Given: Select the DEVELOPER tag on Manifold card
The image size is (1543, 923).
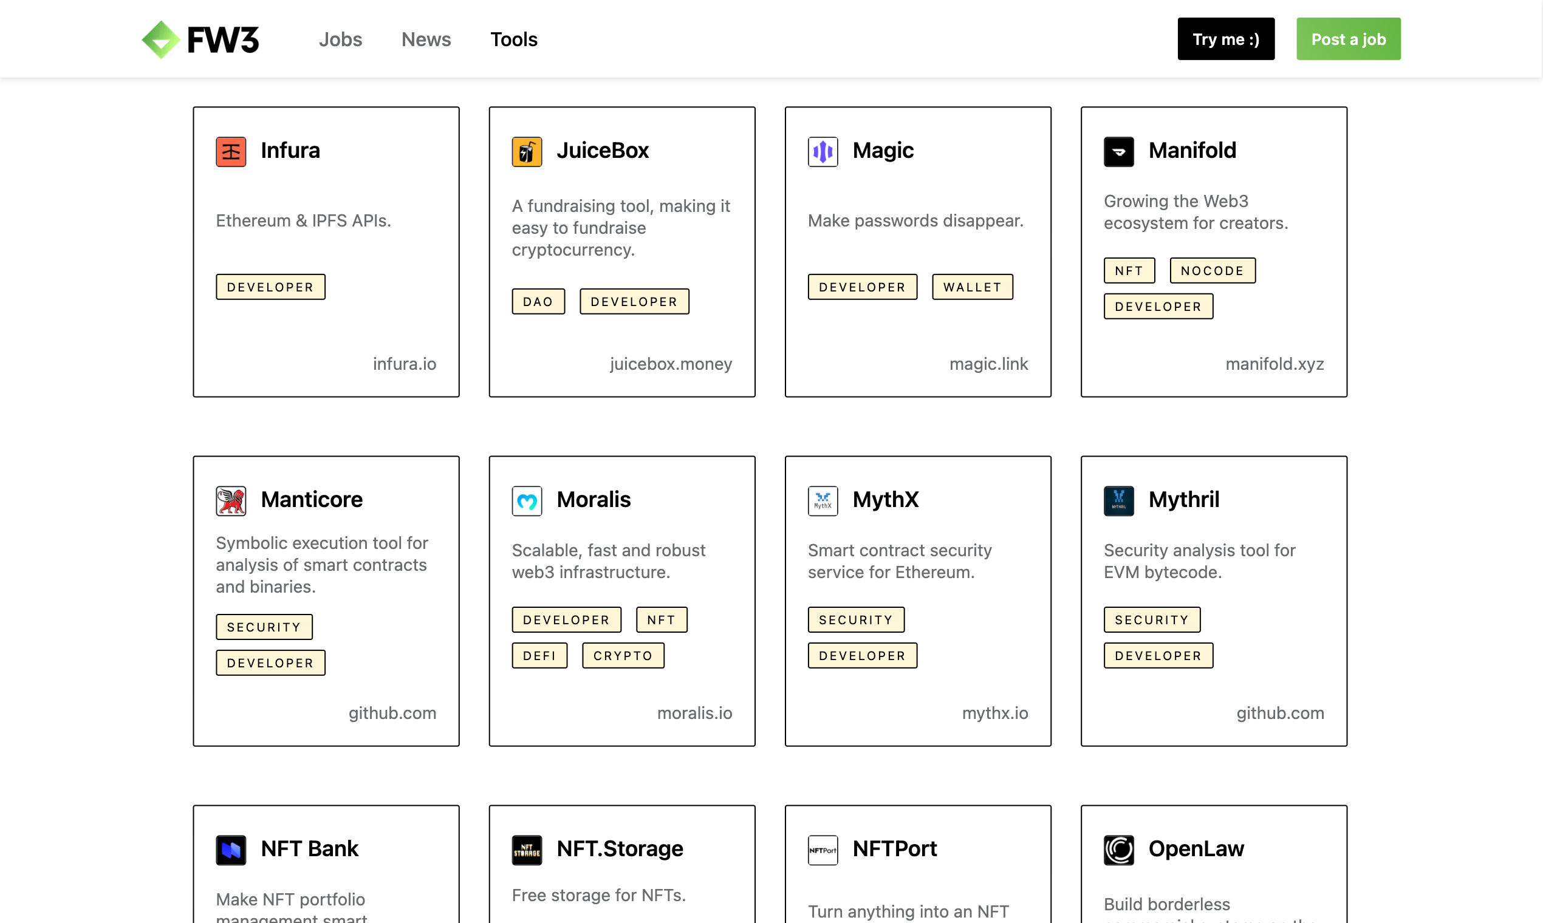Looking at the screenshot, I should pos(1158,306).
